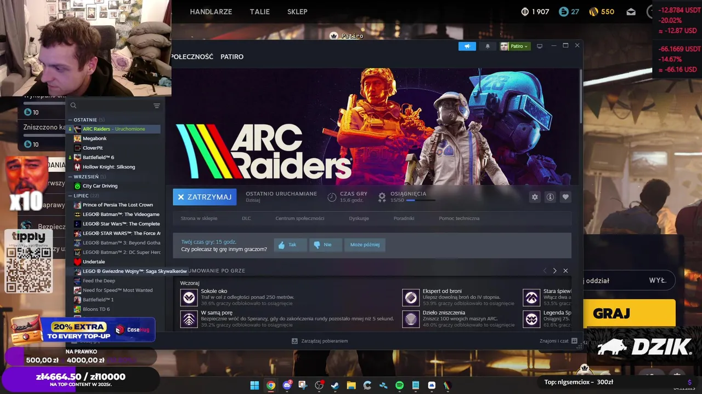Open the SPOŁECZNOŚĆ Steam menu
The width and height of the screenshot is (702, 394).
192,57
